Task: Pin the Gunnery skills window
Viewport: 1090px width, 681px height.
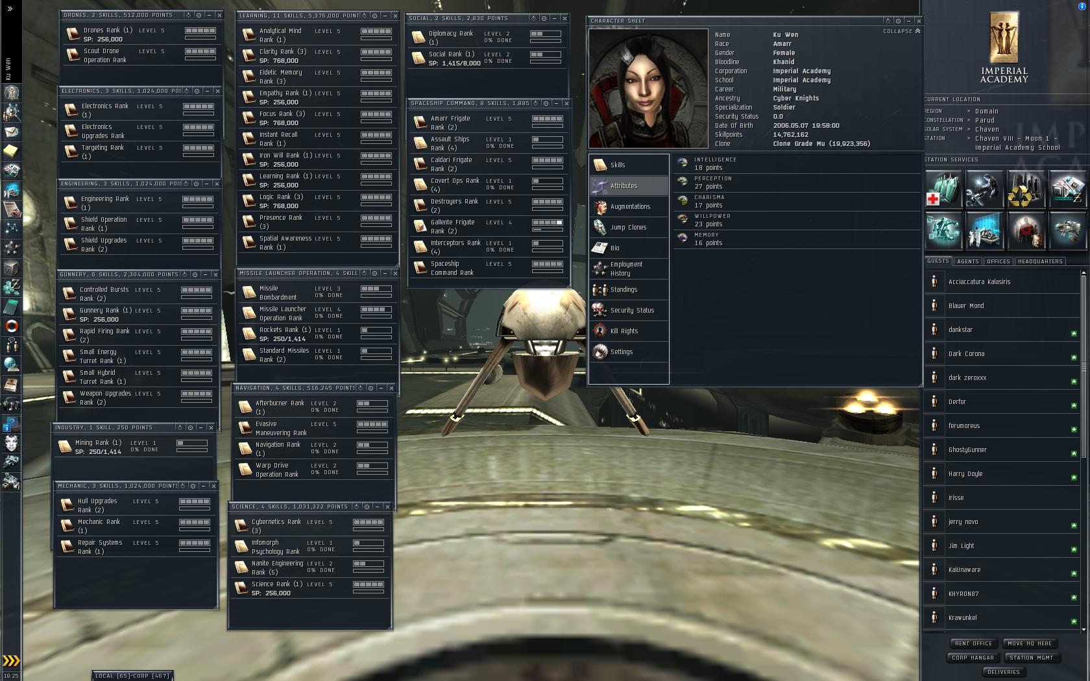Action: 195,274
